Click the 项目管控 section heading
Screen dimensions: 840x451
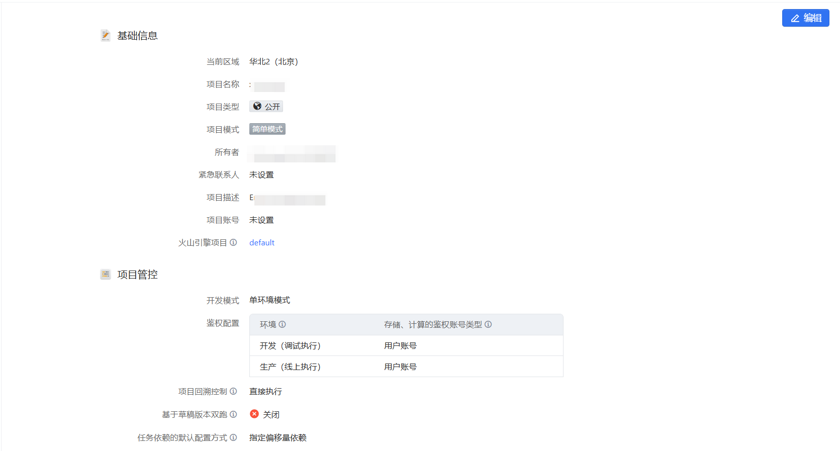(x=138, y=275)
